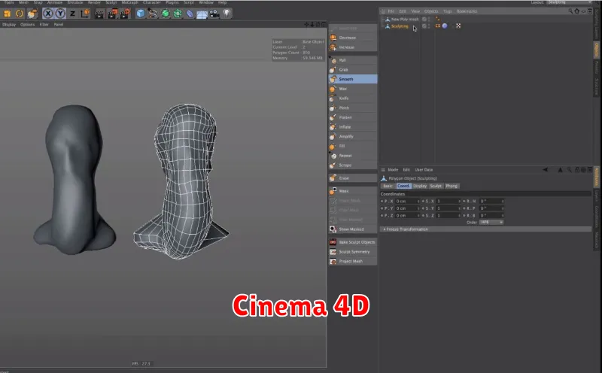Select the Pull sculpt brush

[352, 60]
